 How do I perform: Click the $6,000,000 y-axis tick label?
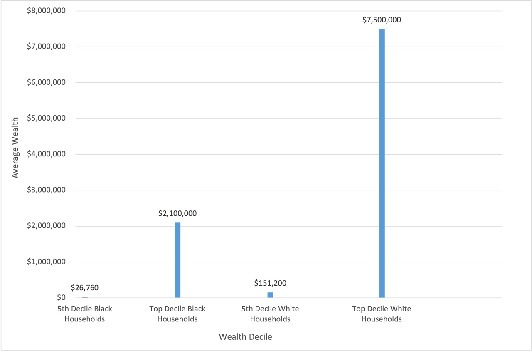tap(46, 82)
